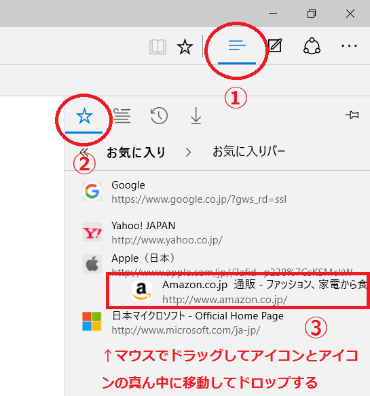Select the Favorites star tab in hub
The height and width of the screenshot is (396, 370).
84,116
